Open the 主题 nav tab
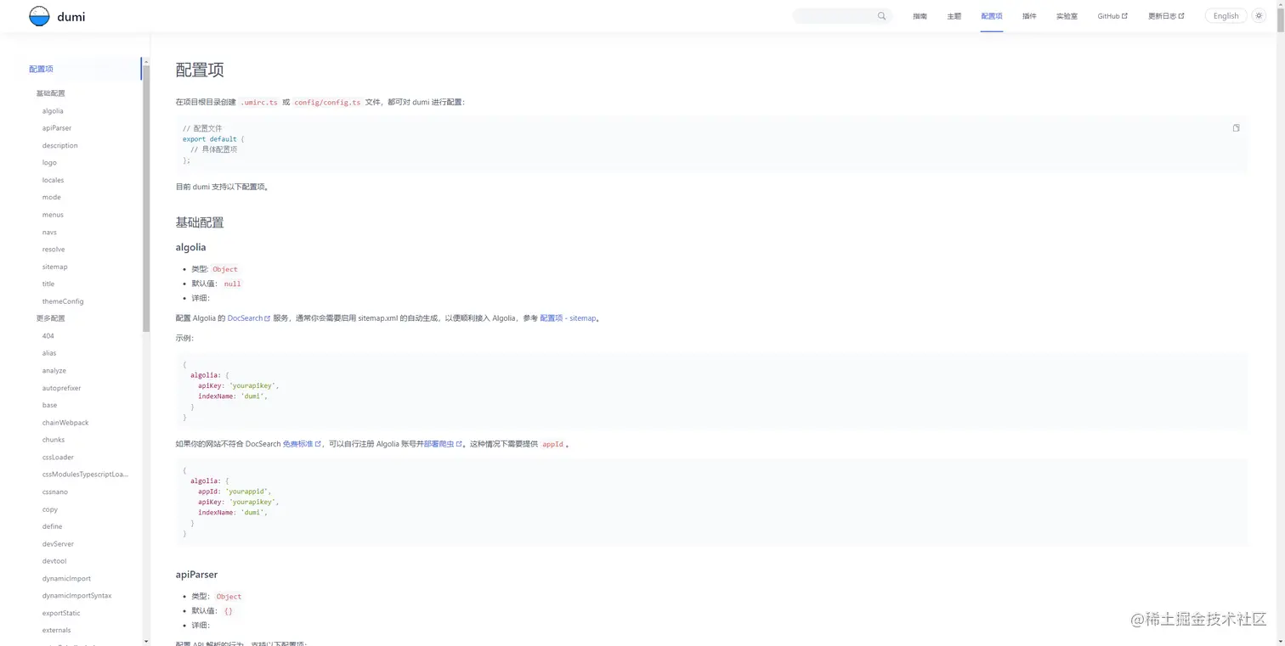The height and width of the screenshot is (646, 1285). point(954,16)
